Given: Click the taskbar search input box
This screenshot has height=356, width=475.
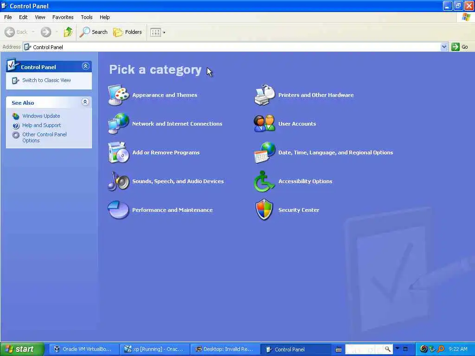Looking at the screenshot, I should (365, 349).
